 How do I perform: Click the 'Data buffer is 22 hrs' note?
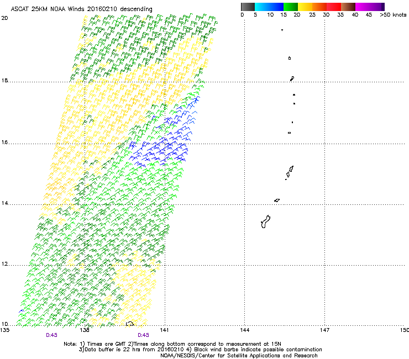[200, 350]
